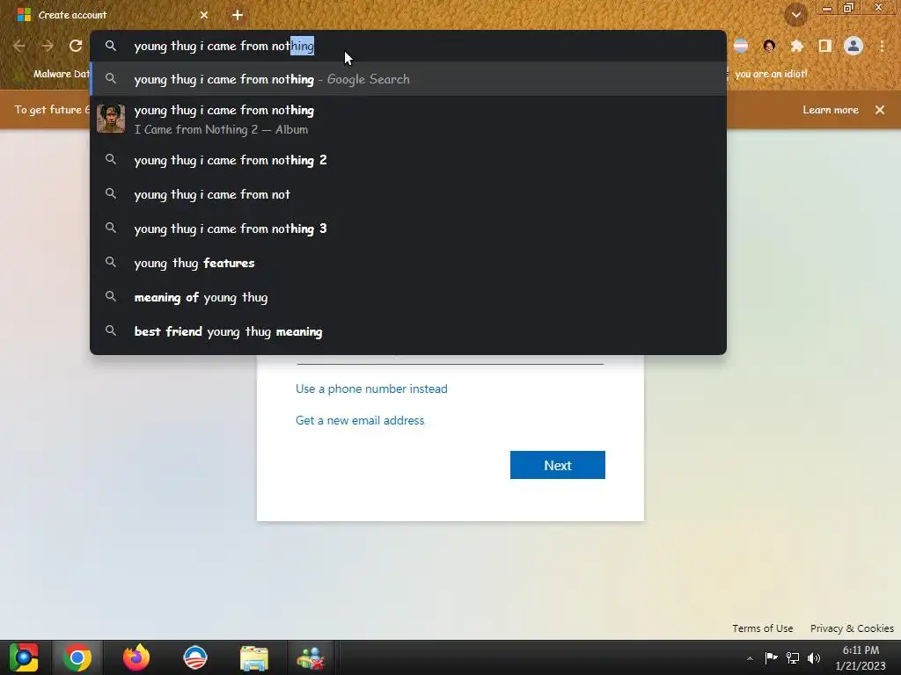
Task: Click the album thumbnail in suggestions
Action: pos(111,119)
